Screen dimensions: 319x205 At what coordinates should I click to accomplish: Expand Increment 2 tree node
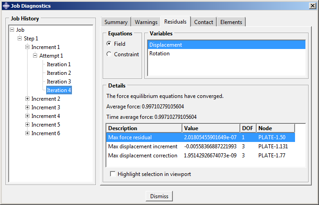(28, 99)
